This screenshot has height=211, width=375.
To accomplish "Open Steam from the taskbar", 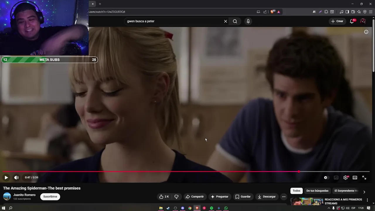I will (x=168, y=208).
